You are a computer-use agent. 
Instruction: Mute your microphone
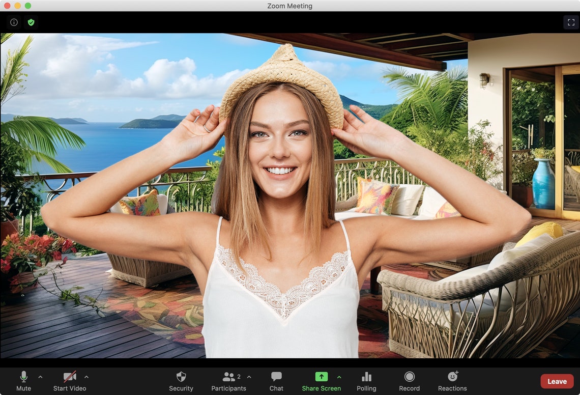(23, 381)
